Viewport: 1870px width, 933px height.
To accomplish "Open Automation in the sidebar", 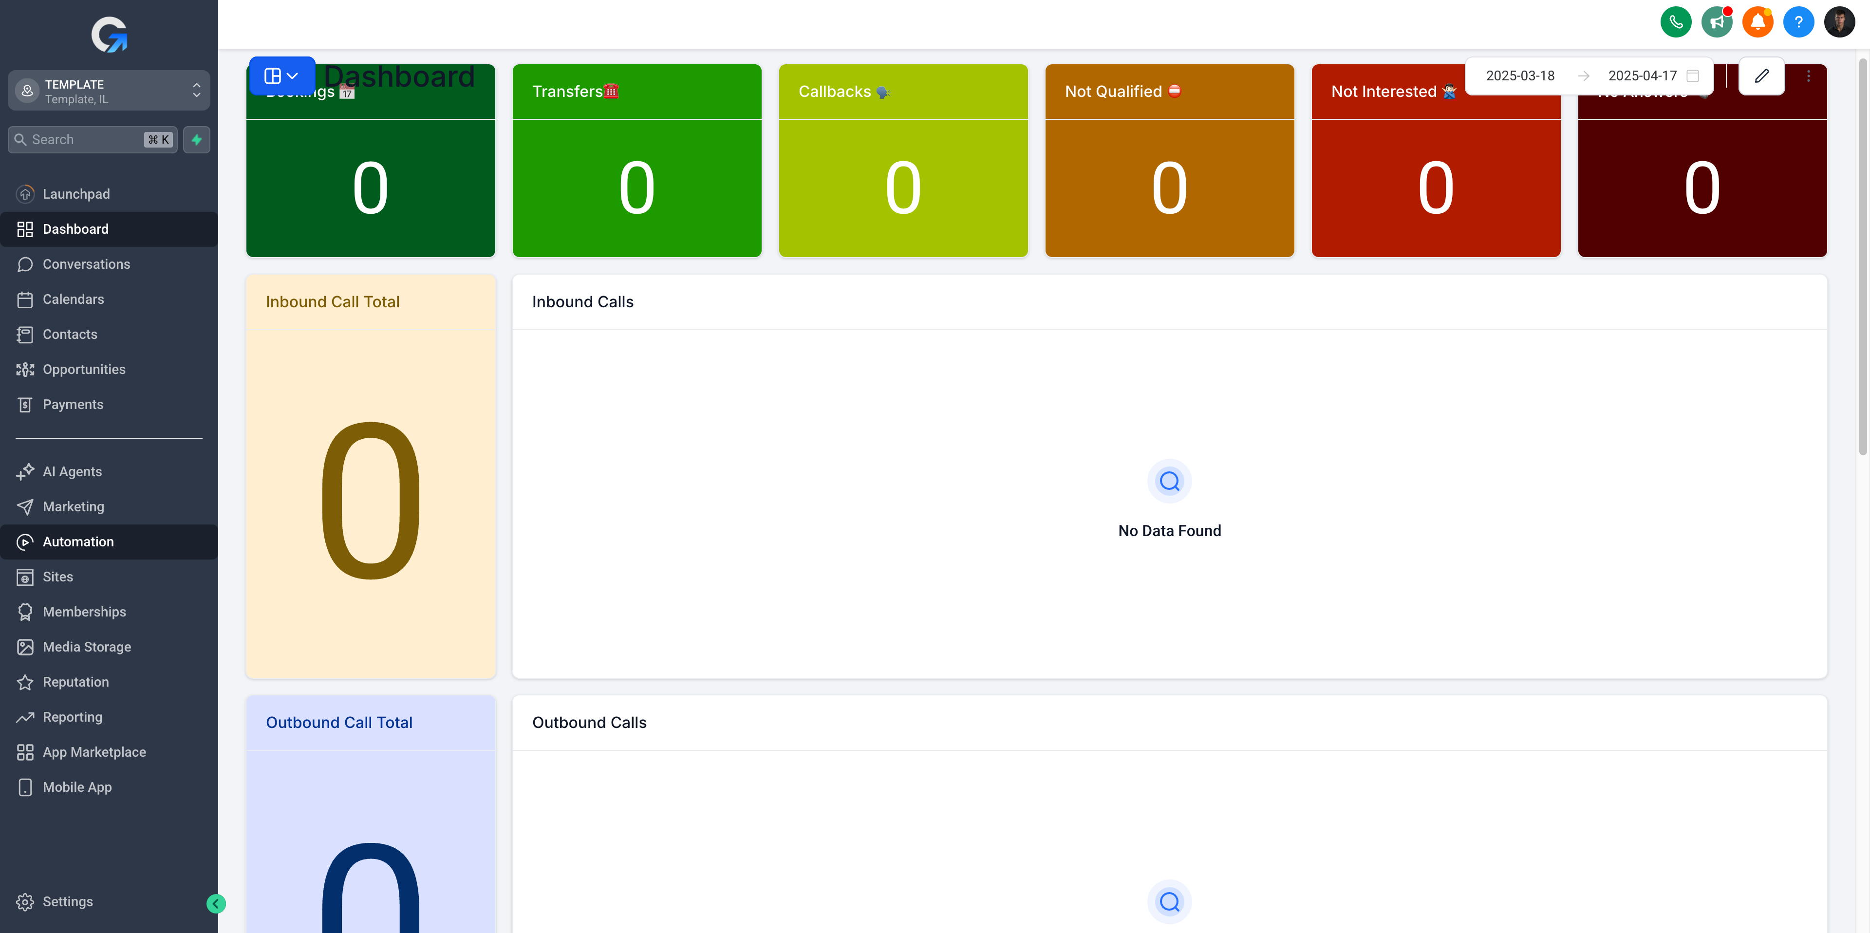I will pyautogui.click(x=109, y=541).
